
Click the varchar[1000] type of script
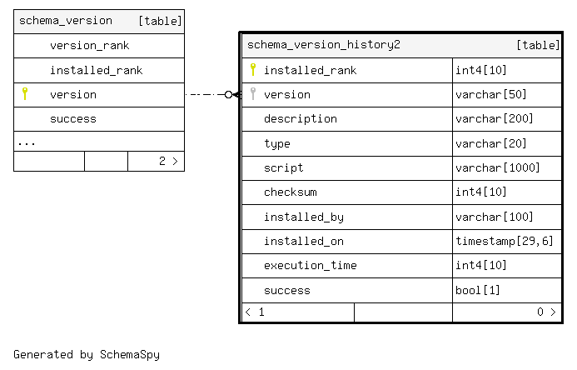(498, 167)
